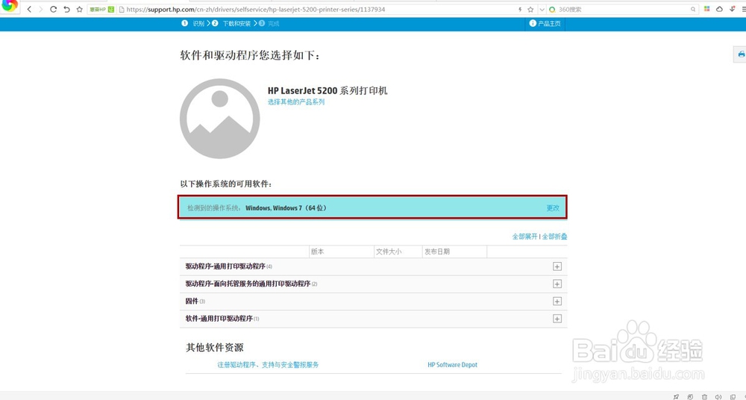Image resolution: width=746 pixels, height=400 pixels.
Task: Click the trash can icon in status bar
Action: click(x=705, y=396)
